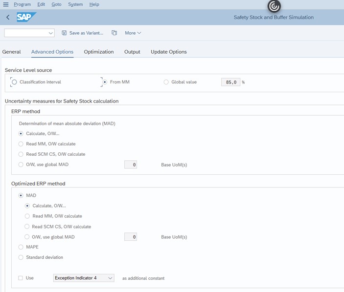
Task: Click the 'Optimized ERP method' heading
Action: click(38, 184)
